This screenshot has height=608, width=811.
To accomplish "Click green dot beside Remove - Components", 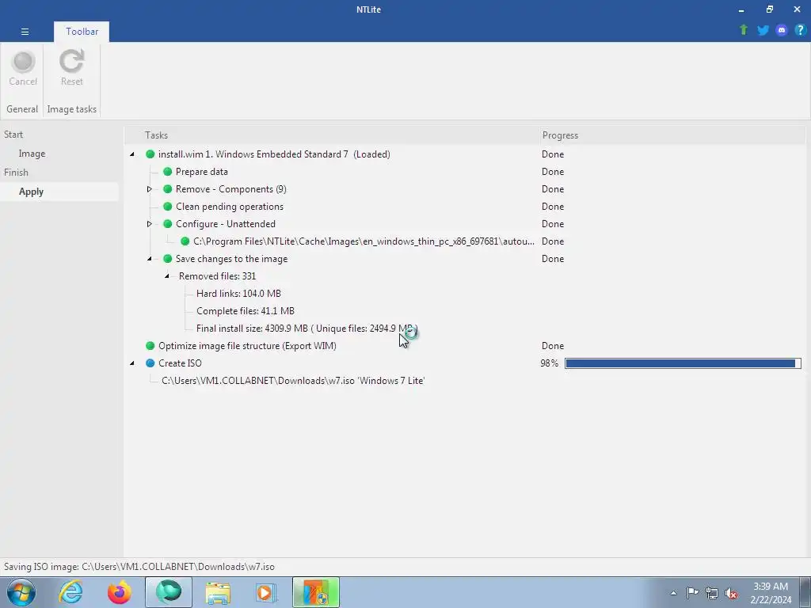I will [x=168, y=189].
